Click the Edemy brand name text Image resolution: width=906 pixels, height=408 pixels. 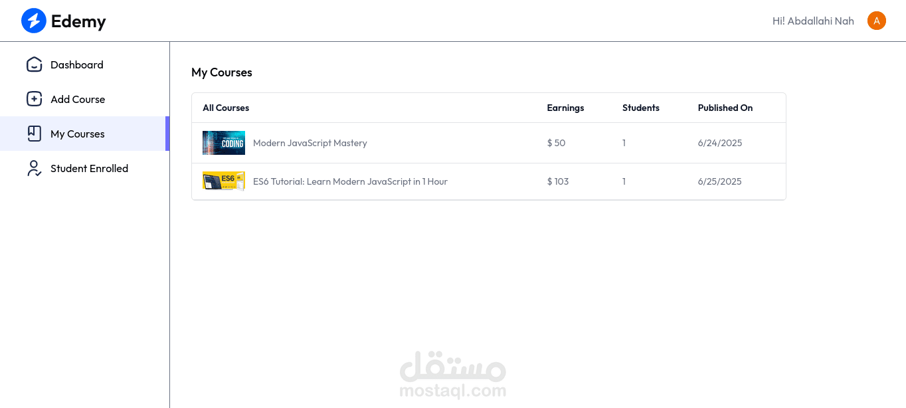tap(78, 21)
